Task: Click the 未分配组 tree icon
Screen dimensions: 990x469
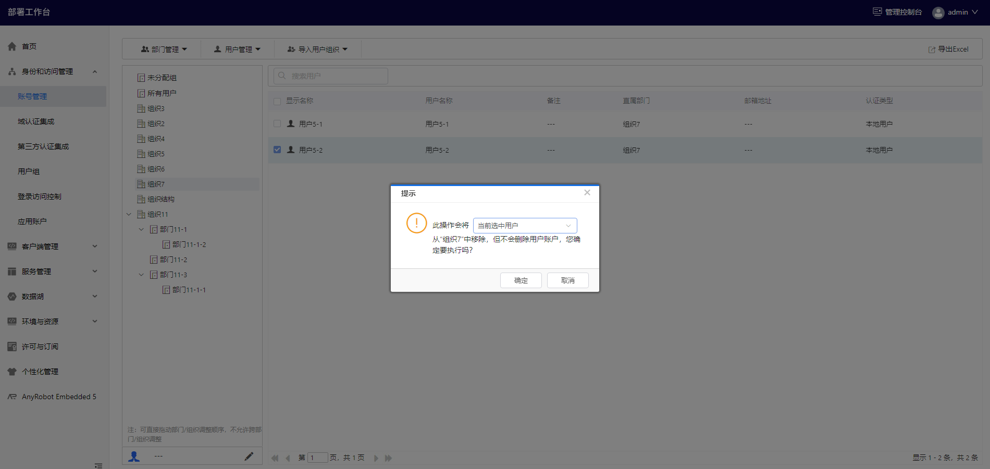Action: coord(141,78)
